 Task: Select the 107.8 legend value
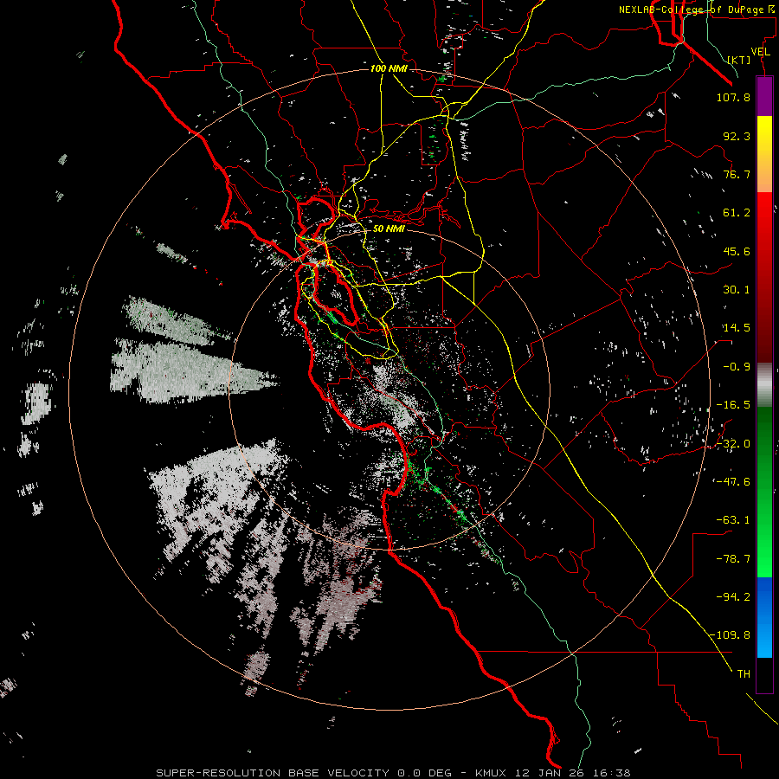(x=733, y=97)
